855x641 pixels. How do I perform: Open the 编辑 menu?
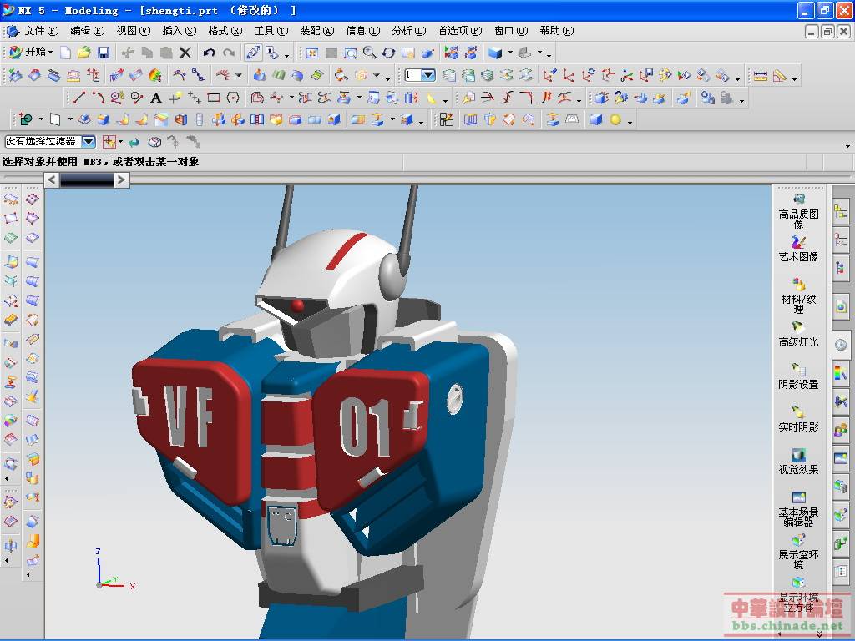(x=87, y=31)
